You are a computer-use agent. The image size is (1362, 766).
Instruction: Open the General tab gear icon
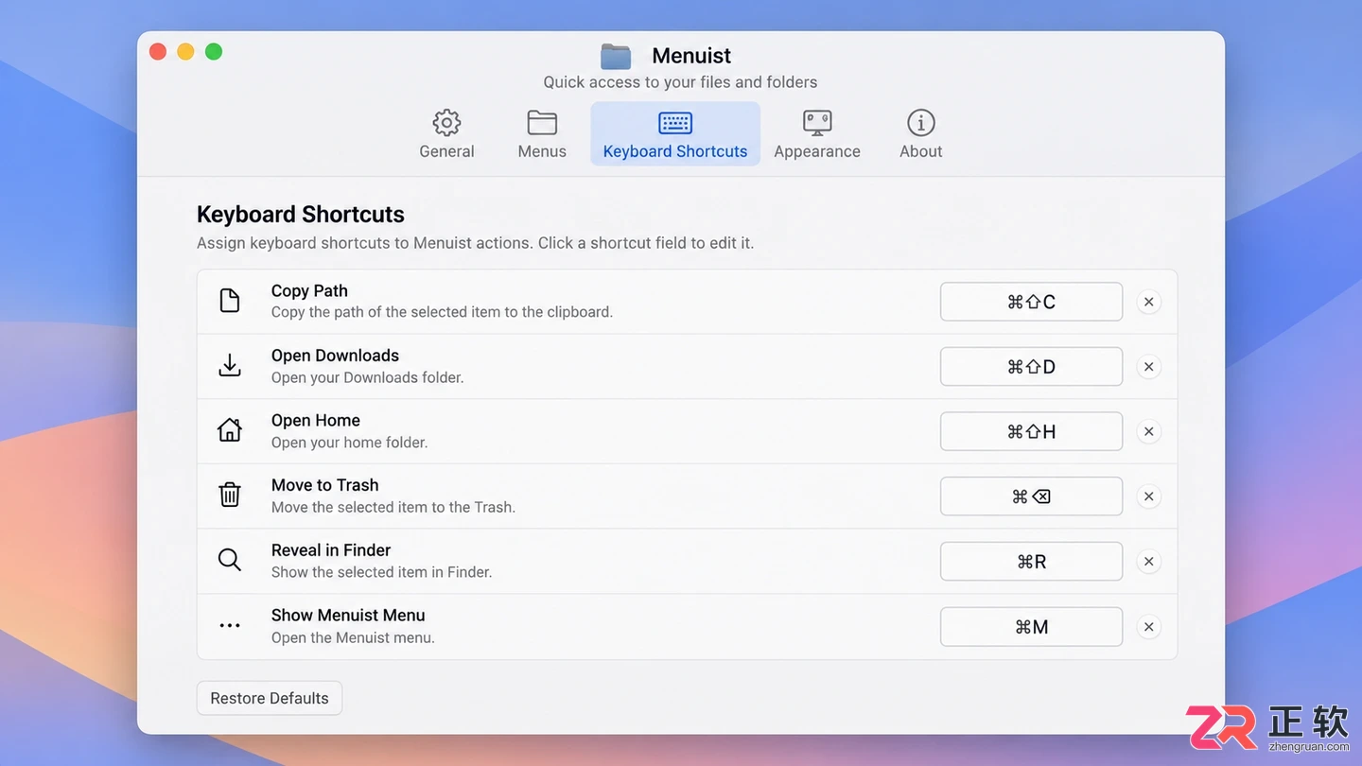[446, 123]
